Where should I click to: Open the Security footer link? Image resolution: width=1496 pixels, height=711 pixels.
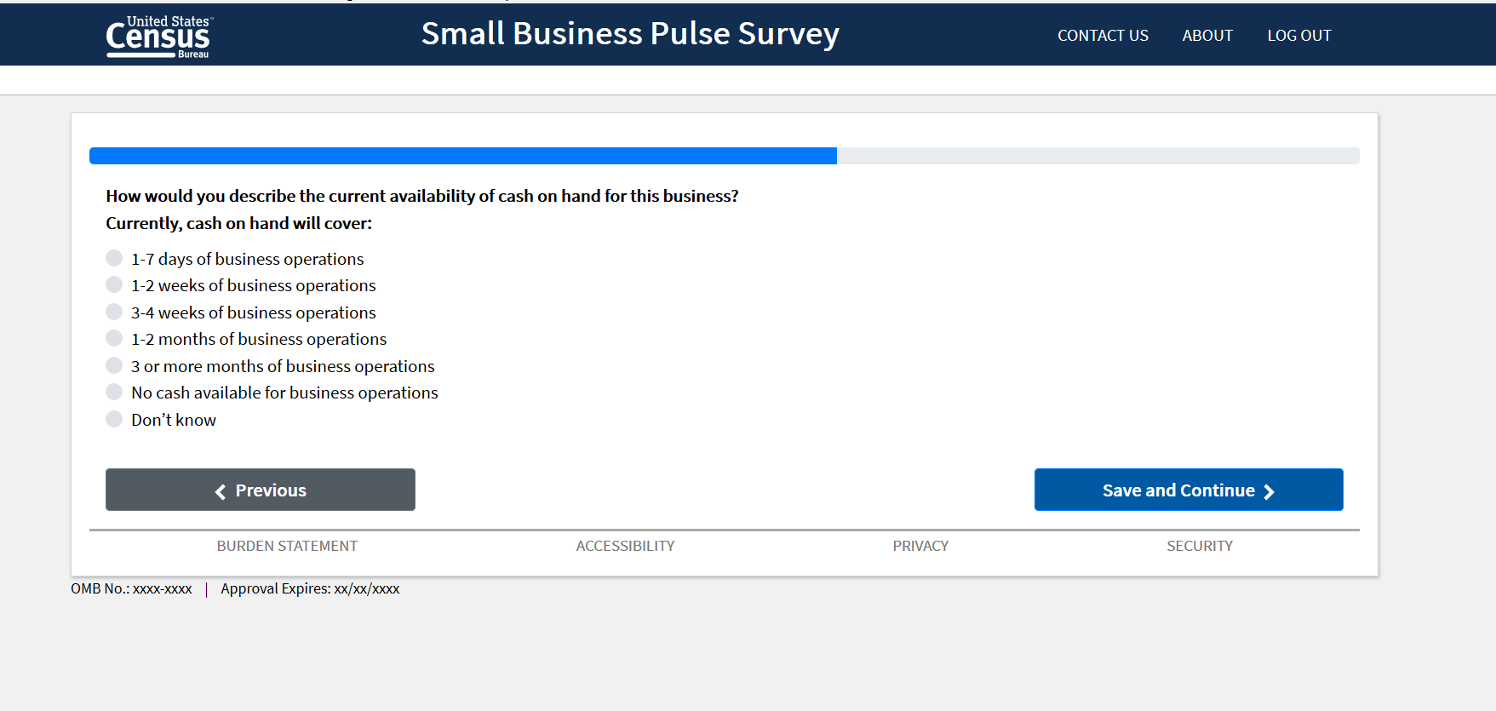(1200, 546)
